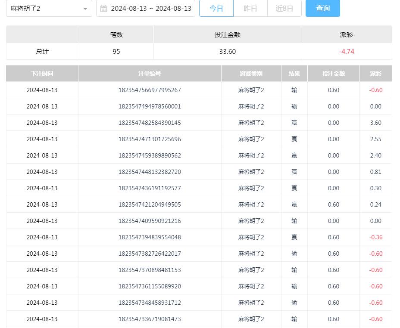The width and height of the screenshot is (400, 328).
Task: Switch to the 昨日 tab
Action: pos(250,8)
